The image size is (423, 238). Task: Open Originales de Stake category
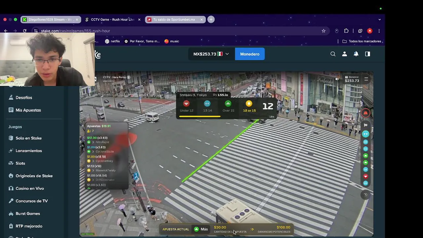point(34,176)
